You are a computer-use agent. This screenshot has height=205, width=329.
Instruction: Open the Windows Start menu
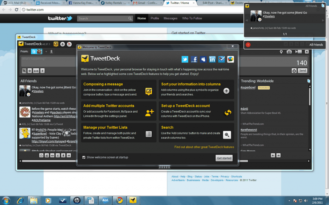[x=6, y=201]
